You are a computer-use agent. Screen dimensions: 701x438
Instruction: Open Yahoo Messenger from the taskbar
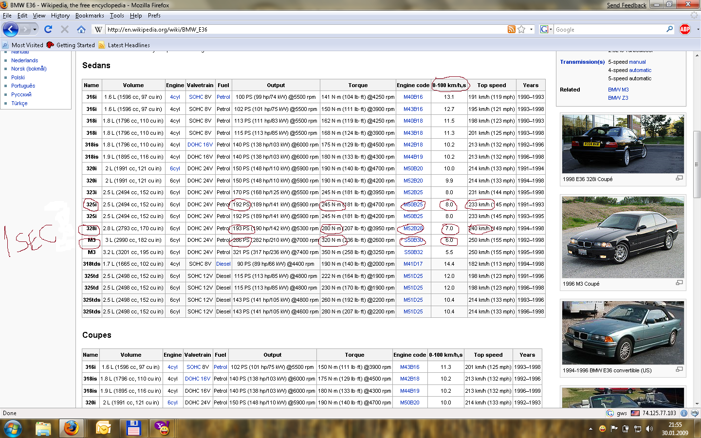[163, 429]
